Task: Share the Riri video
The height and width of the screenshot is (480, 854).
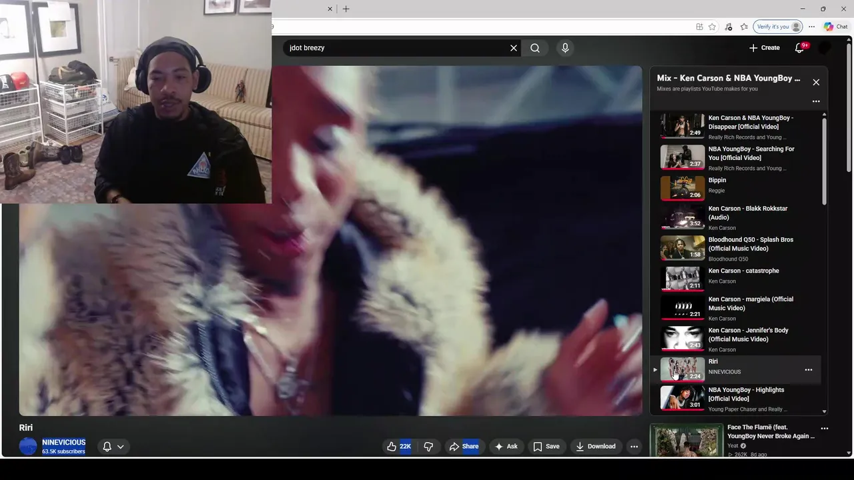Action: point(464,447)
